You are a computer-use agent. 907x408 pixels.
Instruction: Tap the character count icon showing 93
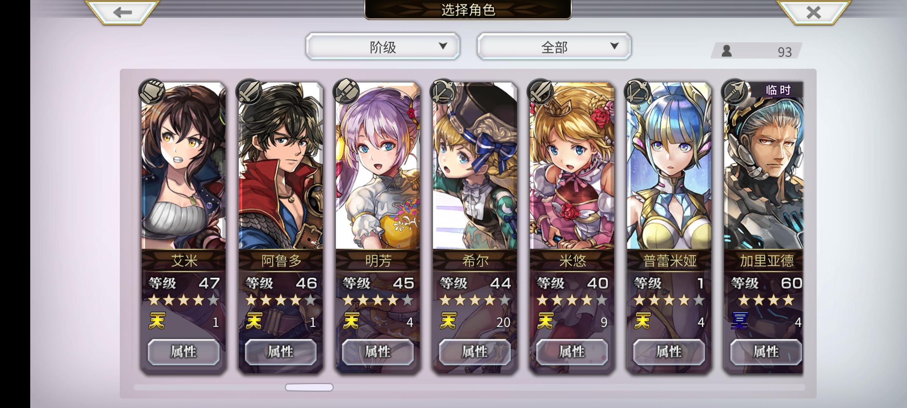click(726, 51)
